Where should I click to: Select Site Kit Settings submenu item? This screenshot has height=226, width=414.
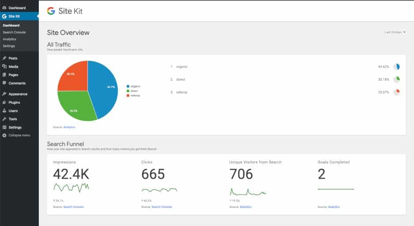click(x=9, y=46)
